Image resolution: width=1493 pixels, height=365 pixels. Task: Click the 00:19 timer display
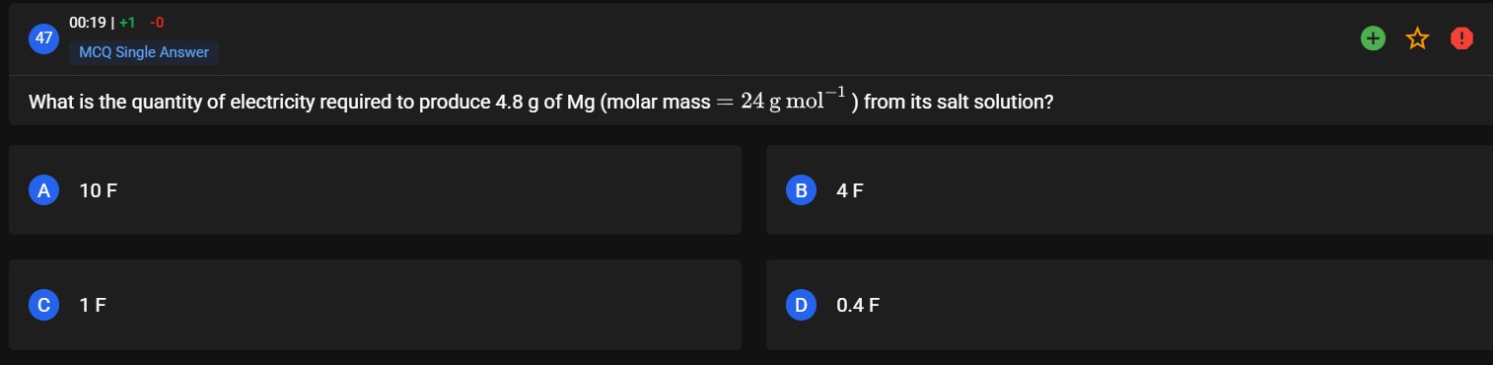(x=87, y=23)
